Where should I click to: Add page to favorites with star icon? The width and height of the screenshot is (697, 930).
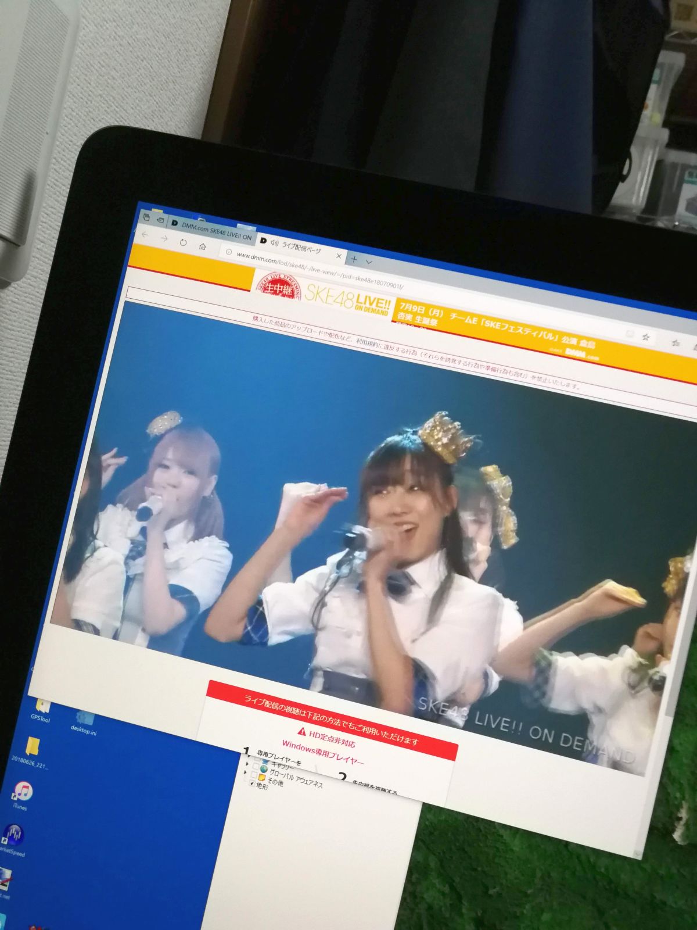(x=646, y=337)
